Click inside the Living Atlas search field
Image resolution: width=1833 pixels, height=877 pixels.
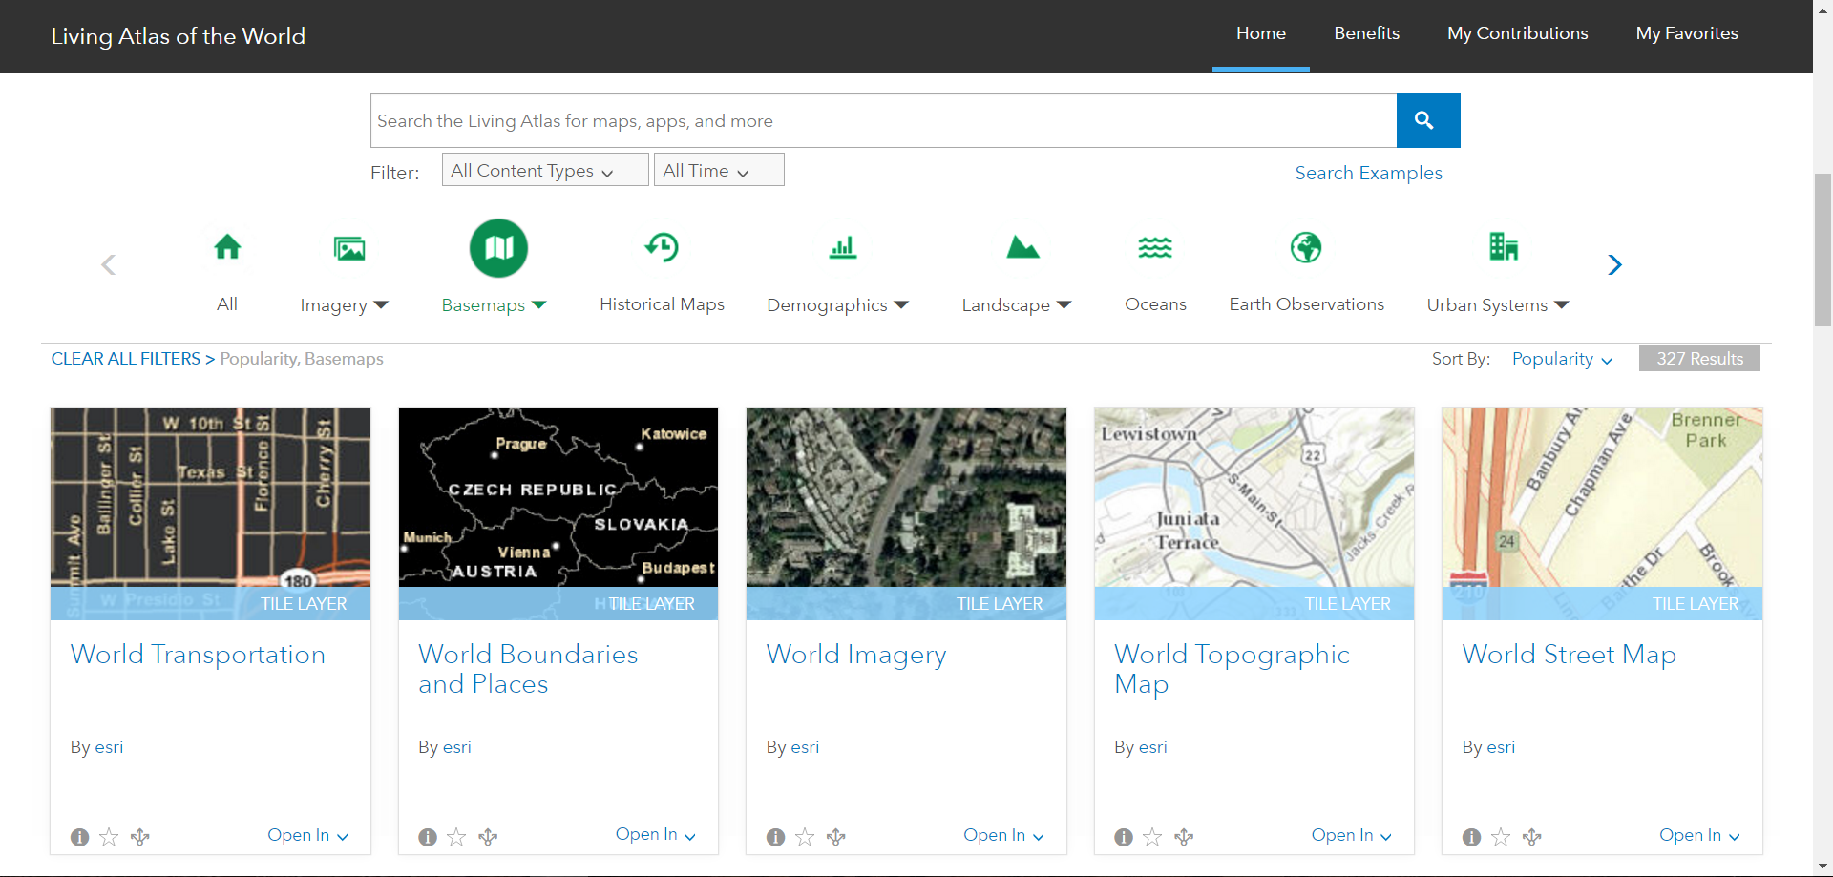[x=883, y=120]
